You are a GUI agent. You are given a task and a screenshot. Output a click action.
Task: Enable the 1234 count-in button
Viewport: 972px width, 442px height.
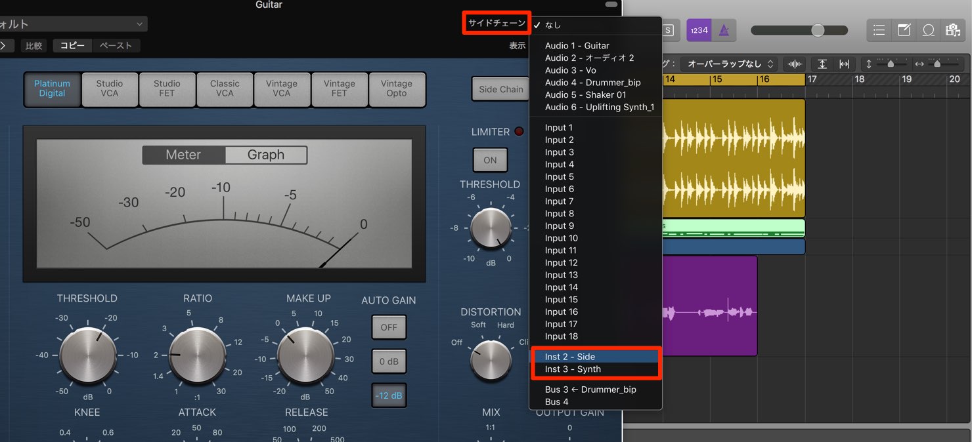(x=699, y=30)
